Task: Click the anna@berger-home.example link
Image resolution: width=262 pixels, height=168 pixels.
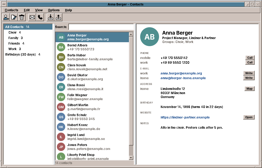Action: (x=183, y=78)
